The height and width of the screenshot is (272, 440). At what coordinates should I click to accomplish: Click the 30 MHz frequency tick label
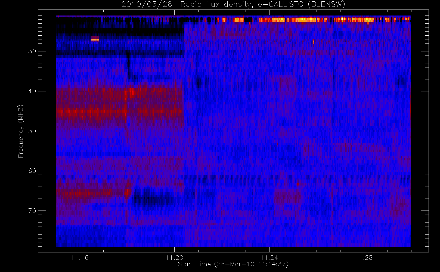pos(32,51)
